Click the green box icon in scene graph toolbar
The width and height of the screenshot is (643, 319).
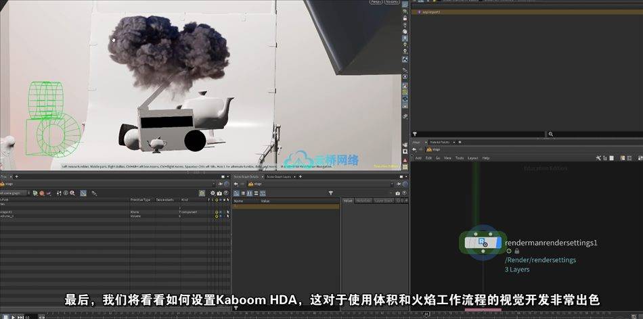(202, 193)
